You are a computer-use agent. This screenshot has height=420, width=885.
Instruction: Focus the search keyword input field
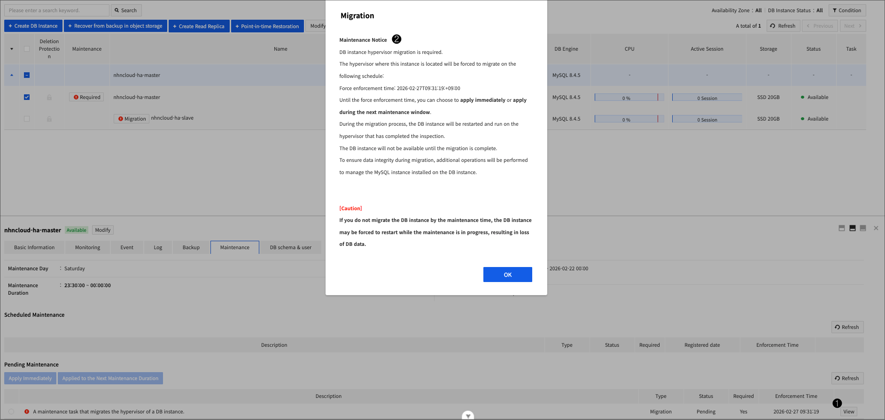tap(57, 10)
